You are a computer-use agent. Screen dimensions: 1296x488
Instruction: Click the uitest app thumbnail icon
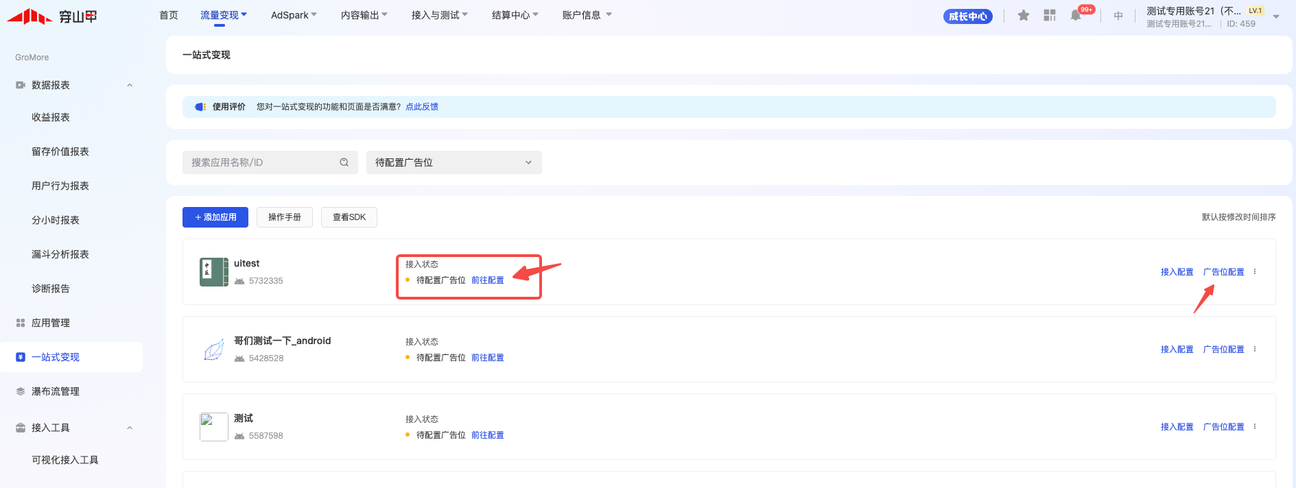213,272
